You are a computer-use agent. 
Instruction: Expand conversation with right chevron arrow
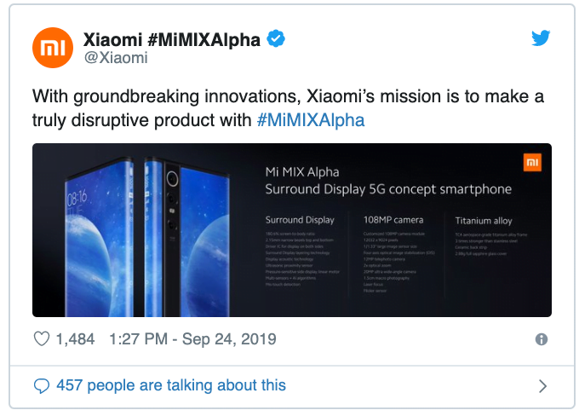(x=542, y=386)
